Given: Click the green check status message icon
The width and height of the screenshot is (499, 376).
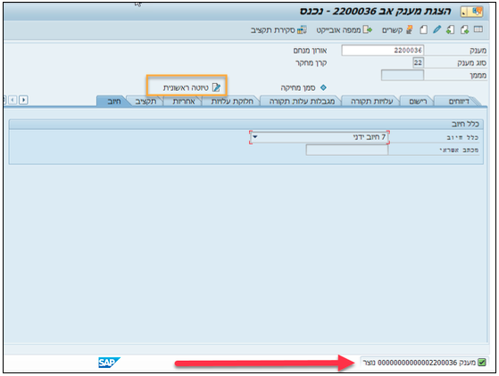Looking at the screenshot, I should click(x=482, y=362).
